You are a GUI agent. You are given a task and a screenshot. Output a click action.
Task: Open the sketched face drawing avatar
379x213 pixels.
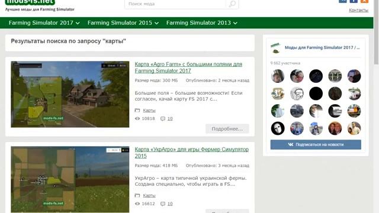(x=297, y=93)
